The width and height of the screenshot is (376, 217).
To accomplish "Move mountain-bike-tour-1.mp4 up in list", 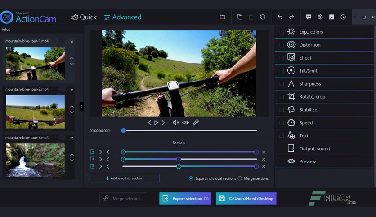I will [72, 58].
